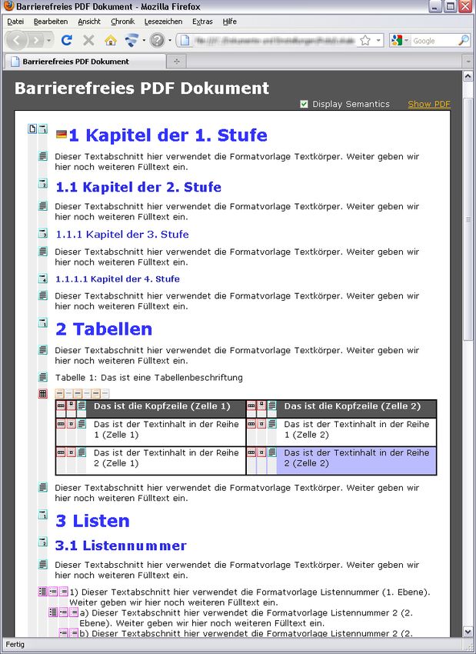Click paragraph icon of first text under '1 Kapitel'
Viewport: 476px width, 654px height.
point(43,156)
